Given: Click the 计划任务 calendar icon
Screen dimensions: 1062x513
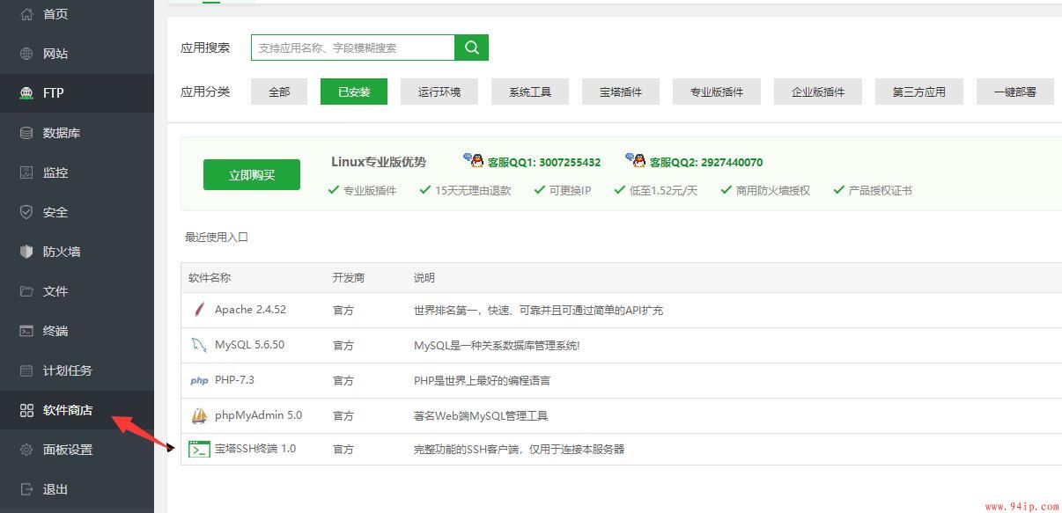Looking at the screenshot, I should 26,370.
